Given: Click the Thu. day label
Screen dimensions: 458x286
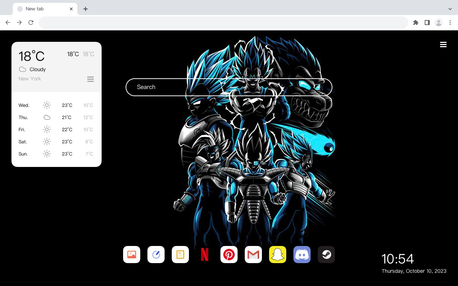Looking at the screenshot, I should [x=23, y=117].
